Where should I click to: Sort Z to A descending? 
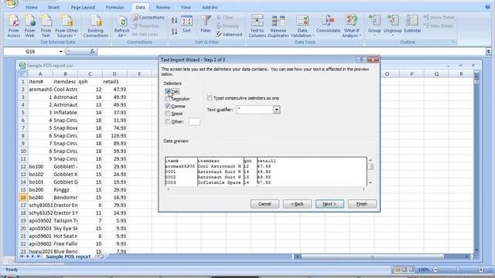174,31
